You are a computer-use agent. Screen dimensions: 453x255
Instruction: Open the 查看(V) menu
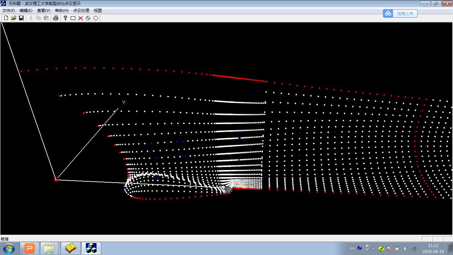(x=44, y=11)
